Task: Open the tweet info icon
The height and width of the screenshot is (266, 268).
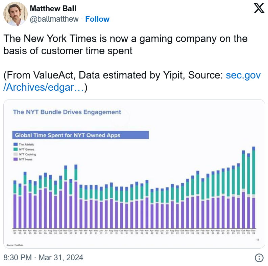Action: point(259,258)
